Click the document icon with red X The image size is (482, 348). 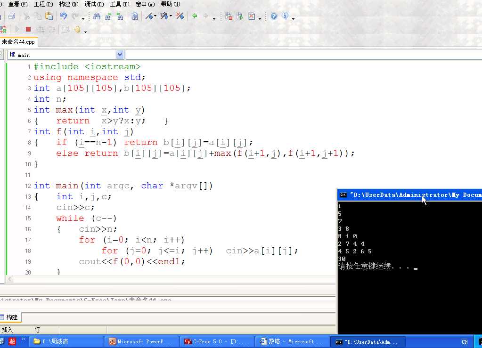(252, 16)
